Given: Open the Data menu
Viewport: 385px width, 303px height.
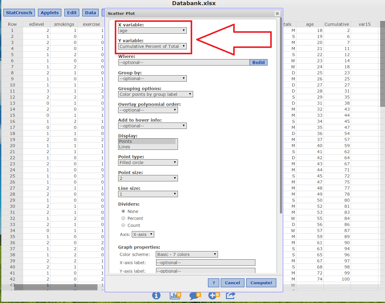Looking at the screenshot, I should coord(90,13).
